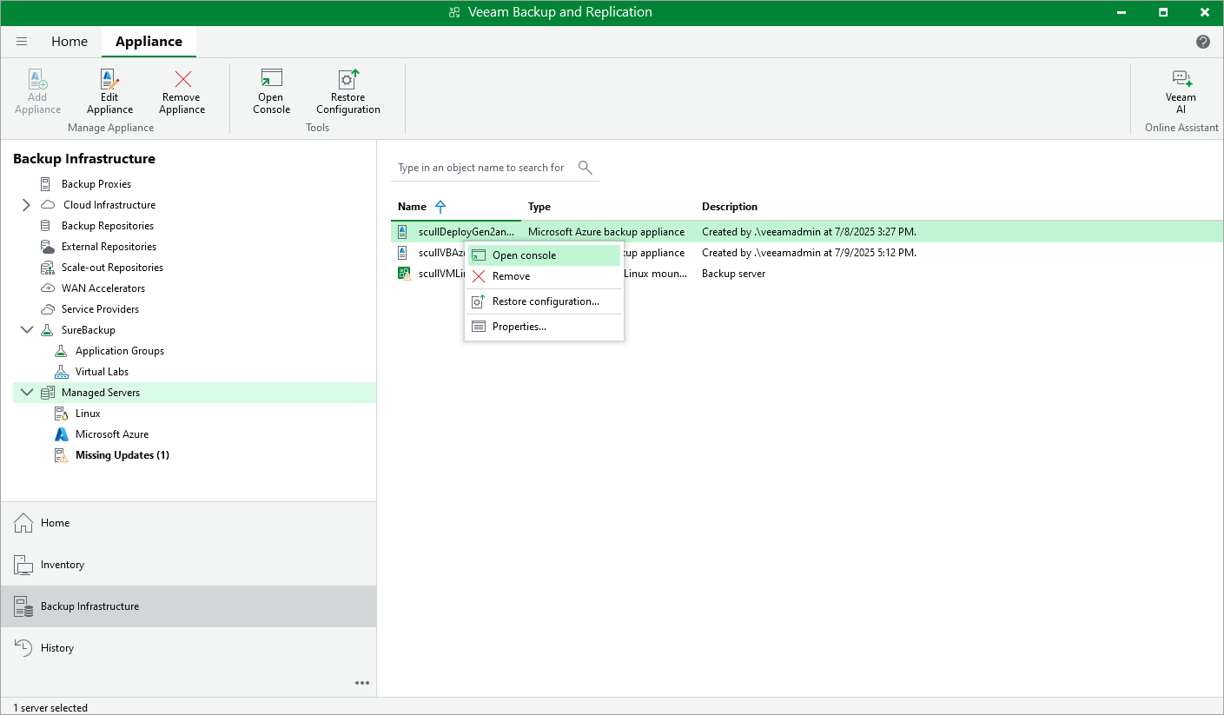
Task: Expand the Cloud Infrastructure node
Action: [26, 205]
